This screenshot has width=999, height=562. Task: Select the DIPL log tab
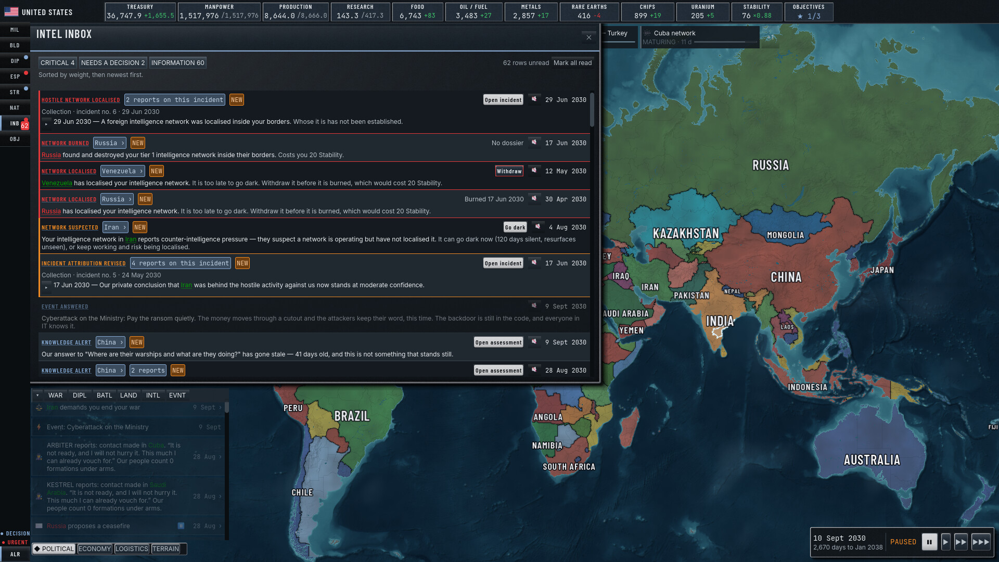80,395
